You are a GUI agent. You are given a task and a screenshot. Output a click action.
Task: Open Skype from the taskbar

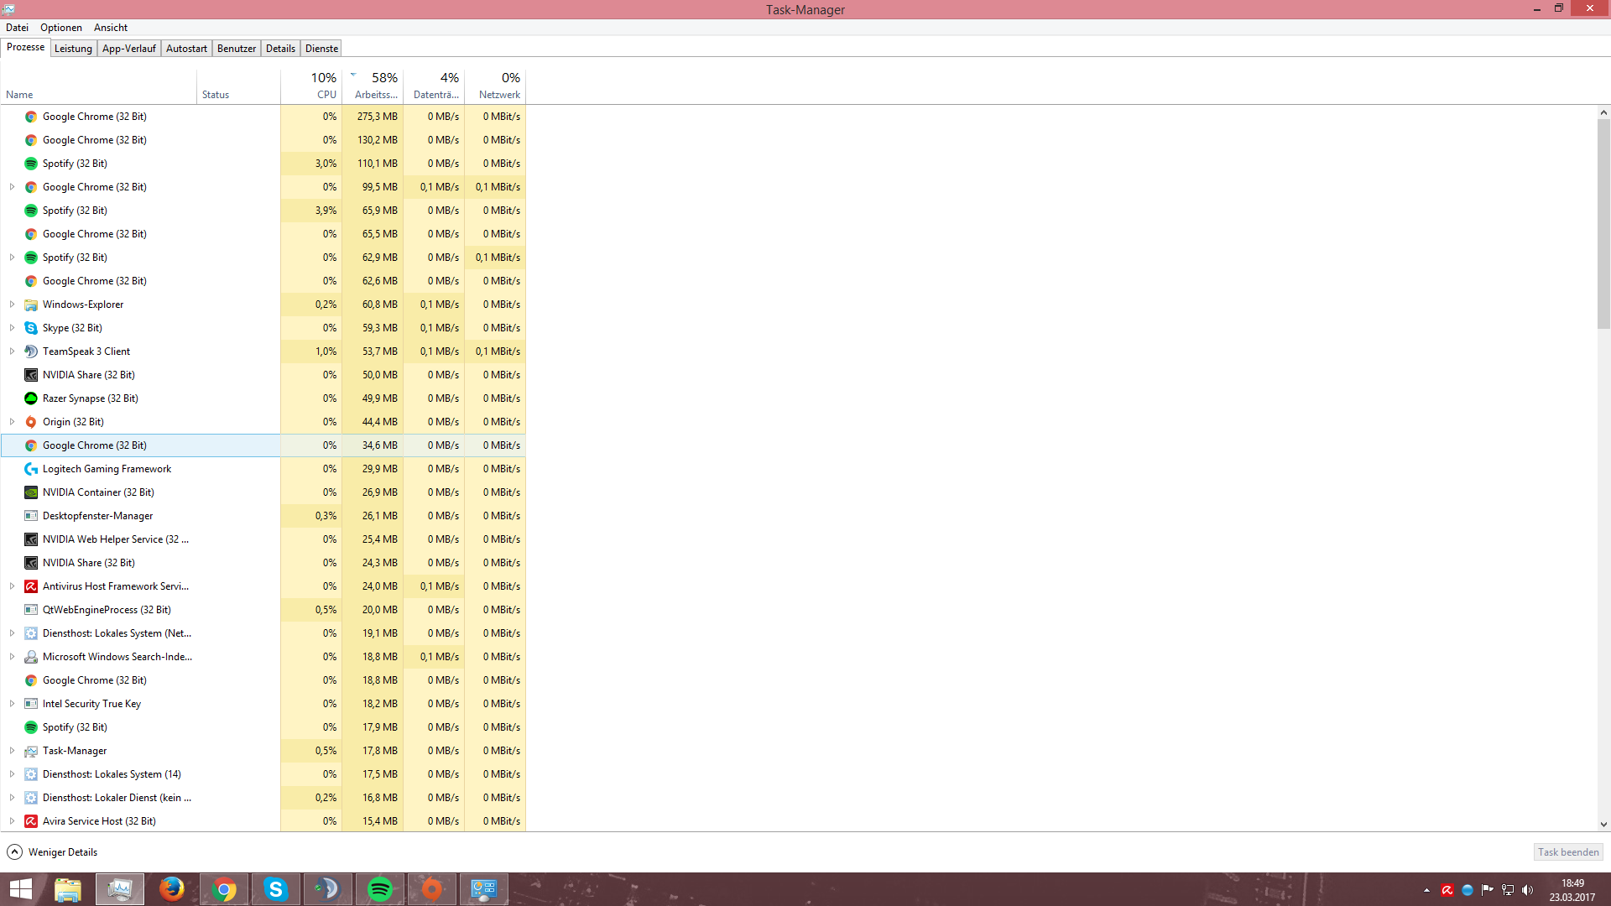[x=276, y=889]
